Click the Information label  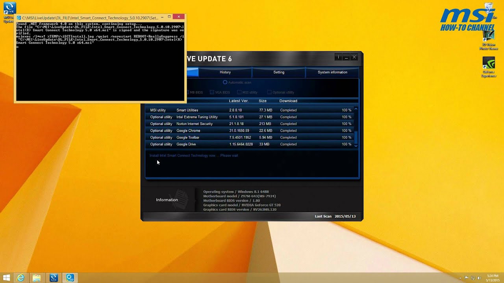[x=167, y=200]
